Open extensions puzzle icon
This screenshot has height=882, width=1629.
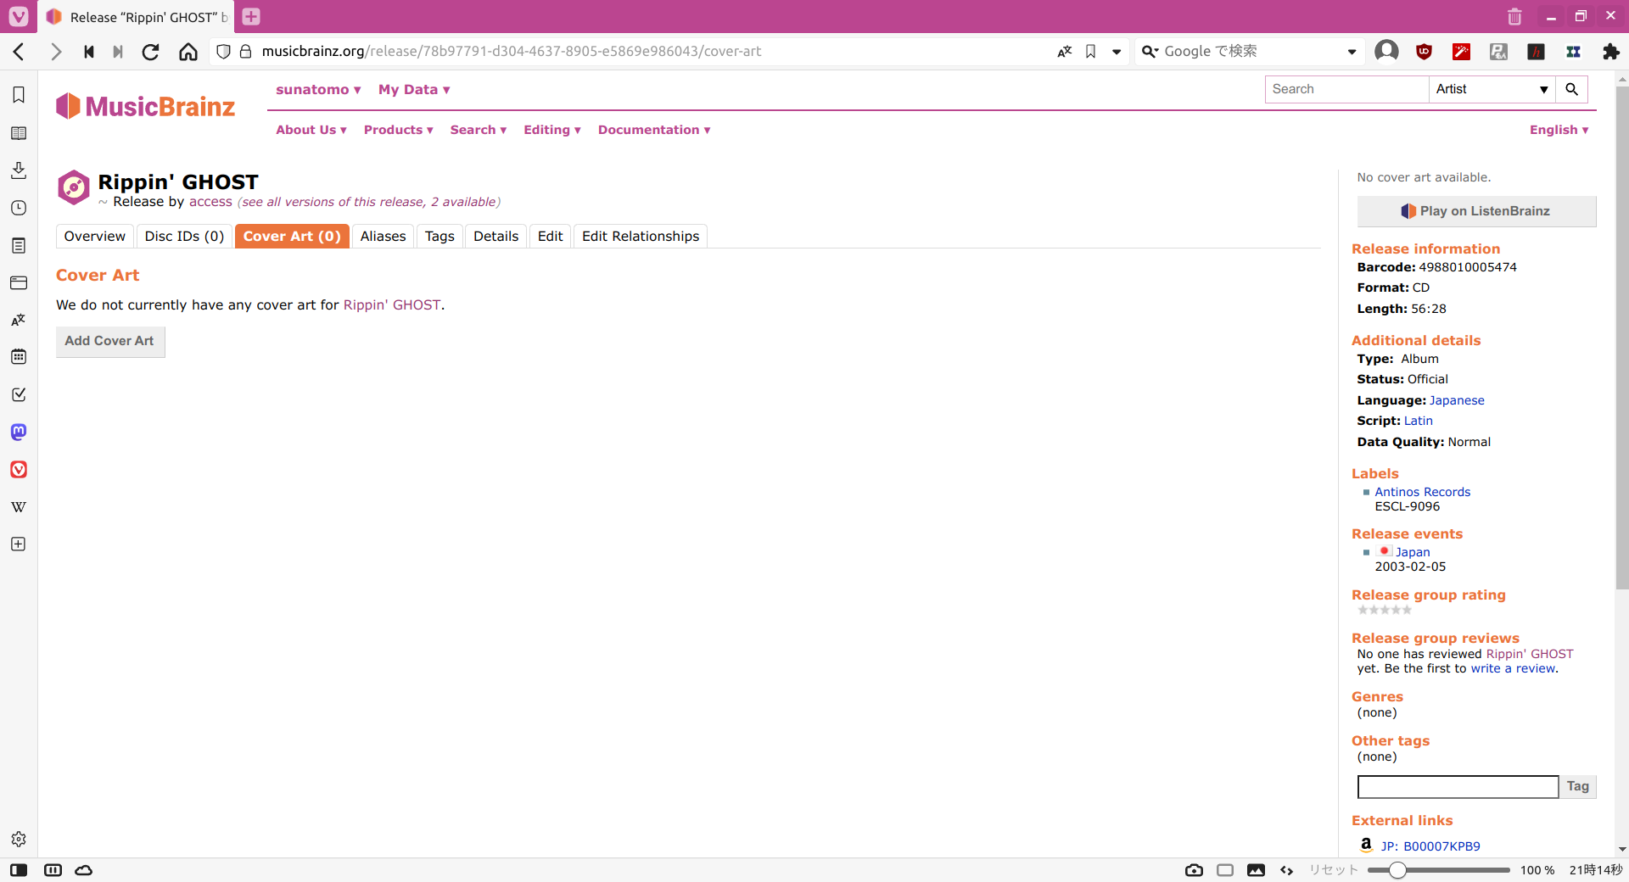point(1611,52)
